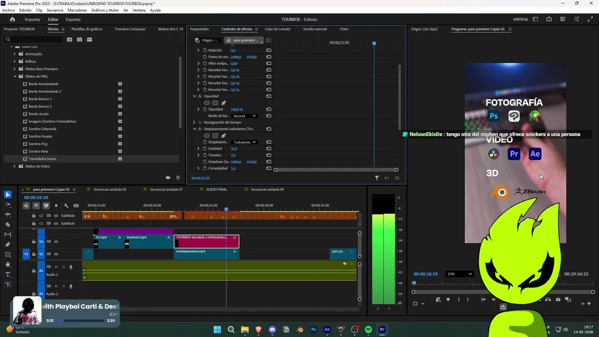Switch to Color de Lumetri tab

pyautogui.click(x=278, y=29)
